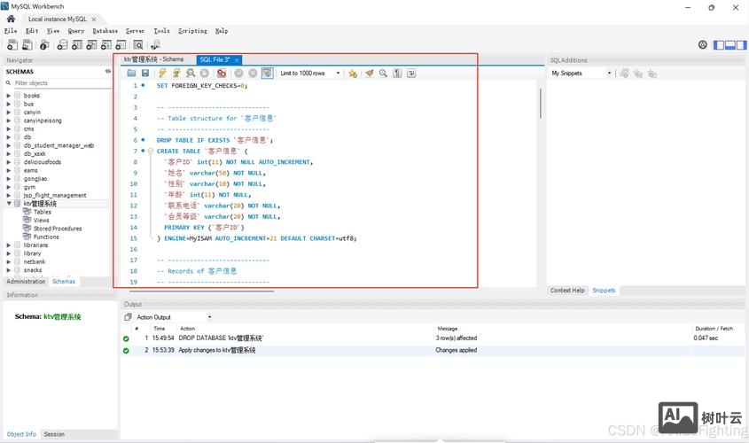Collapse the ktv管理系统 schema
Screen dimensions: 749x443
(x=9, y=204)
